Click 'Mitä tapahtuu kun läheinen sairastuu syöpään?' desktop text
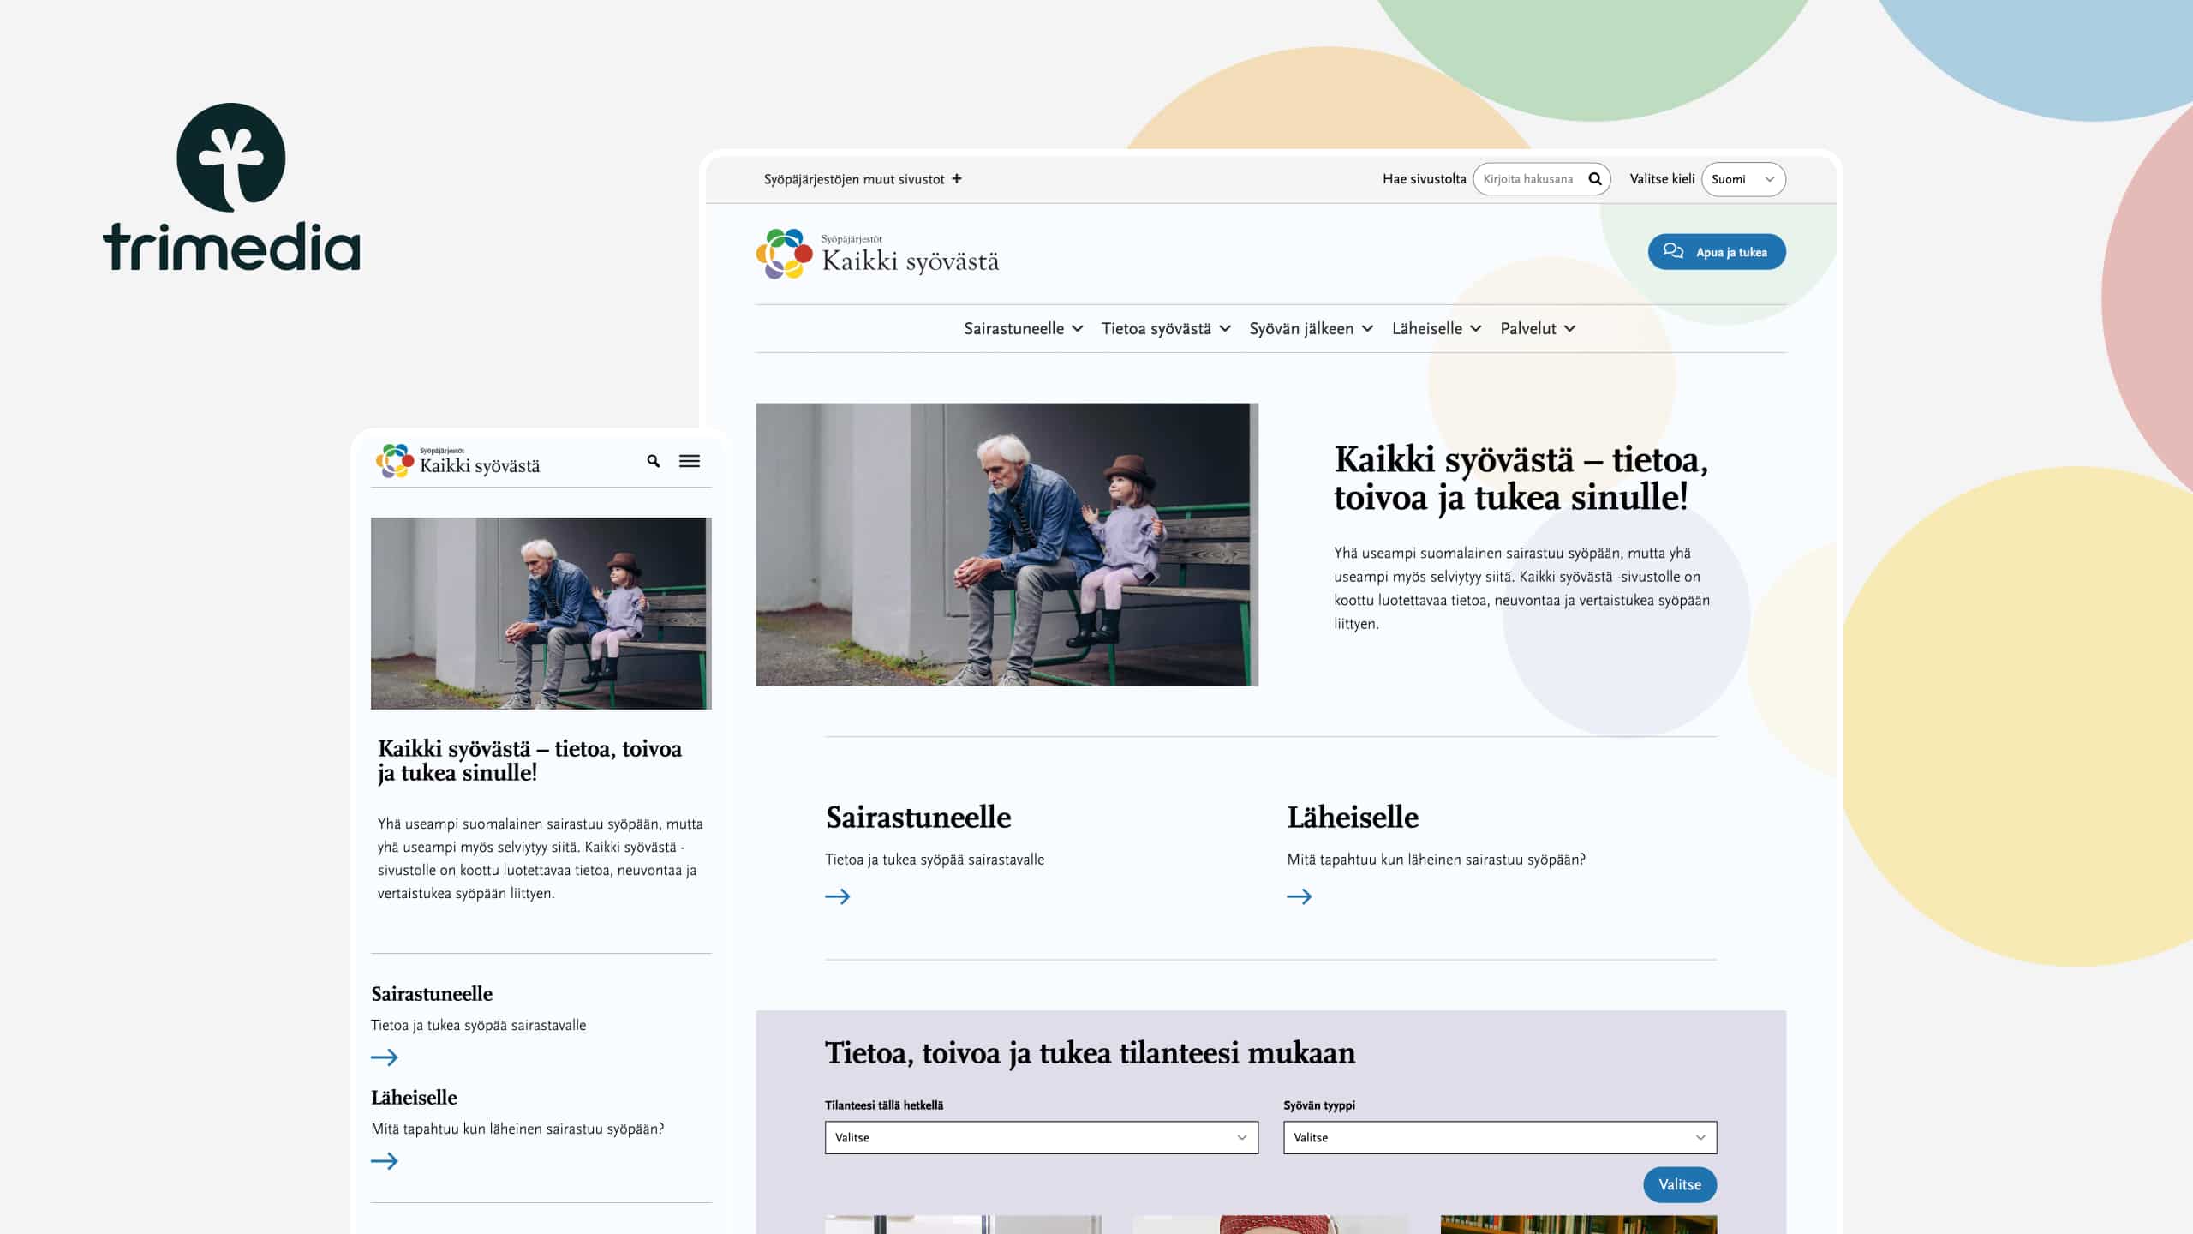The image size is (2193, 1234). (x=1436, y=860)
